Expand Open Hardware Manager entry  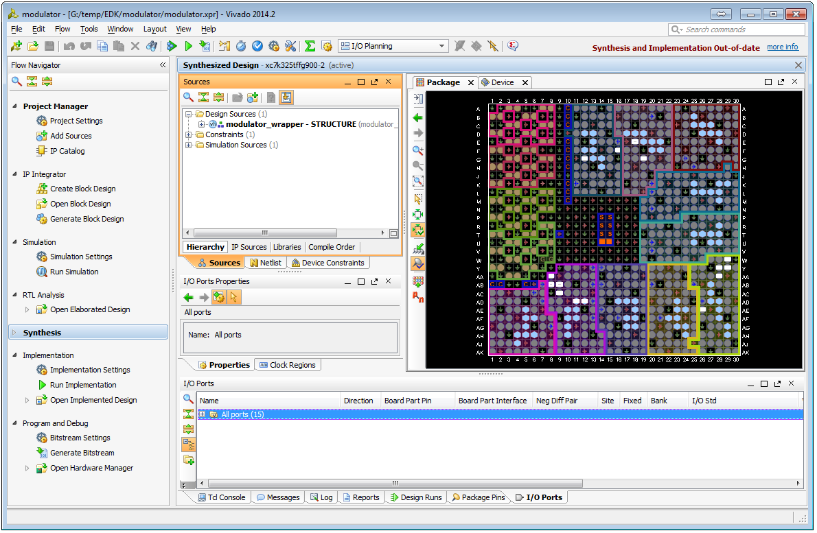[27, 469]
